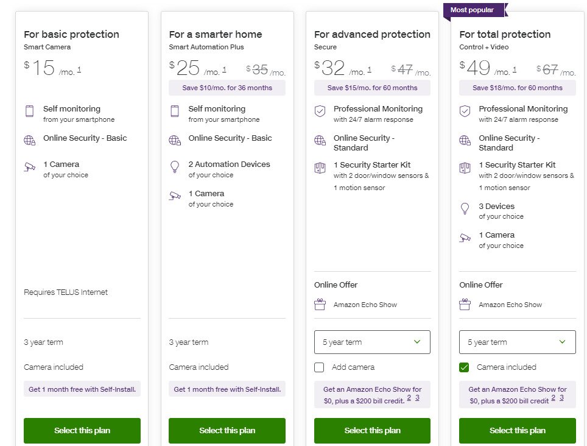
Task: Open footnote 3 in the Secure Echo Show offer
Action: 417,398
